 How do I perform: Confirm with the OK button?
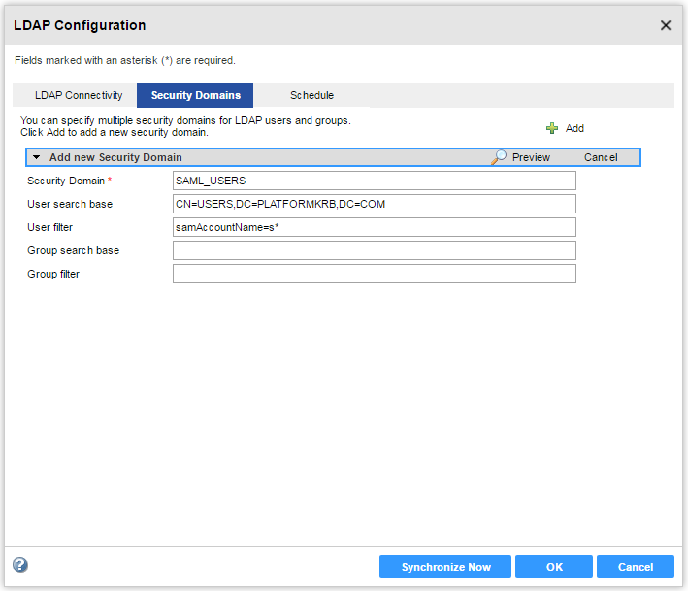[553, 567]
